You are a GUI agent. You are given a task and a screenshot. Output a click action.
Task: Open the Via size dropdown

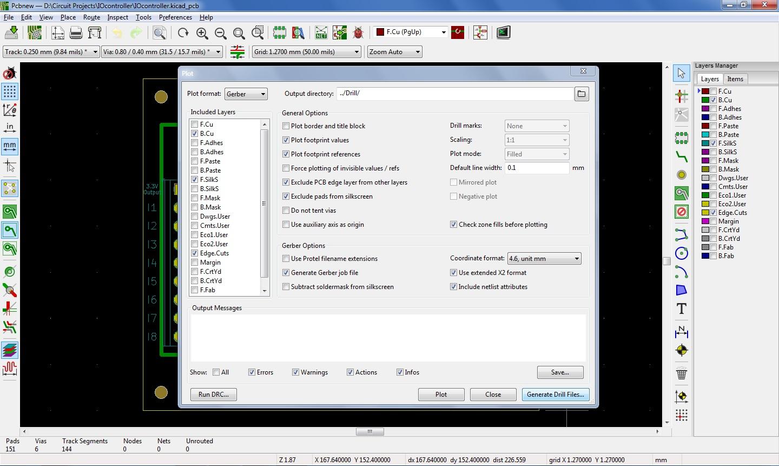(162, 52)
